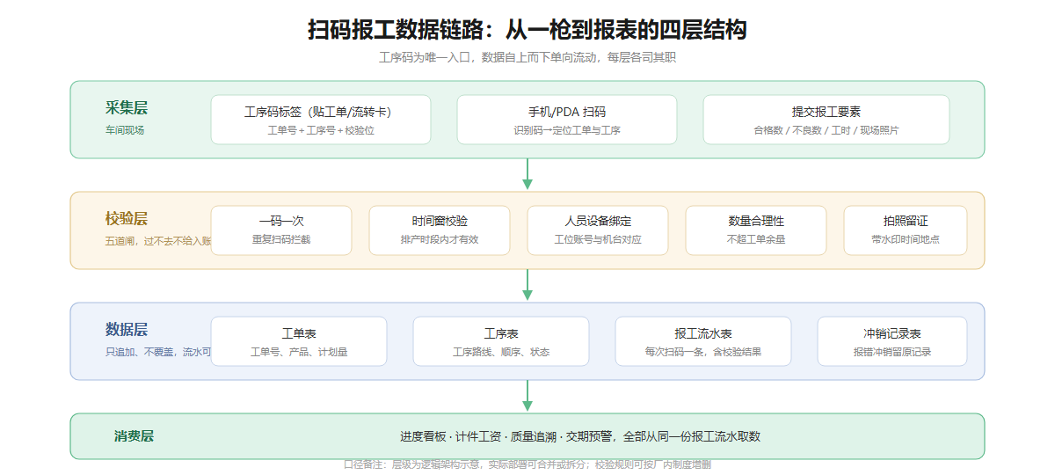1055x475 pixels.
Task: Click the sentence starting with 进度看板 · 计件工资
Action: (x=580, y=436)
